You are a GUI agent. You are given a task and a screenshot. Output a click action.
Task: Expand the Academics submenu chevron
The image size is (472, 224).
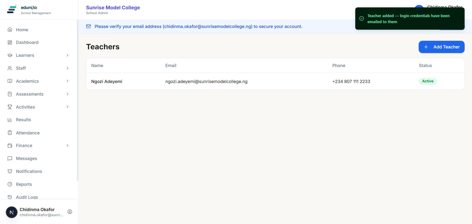[x=67, y=81]
